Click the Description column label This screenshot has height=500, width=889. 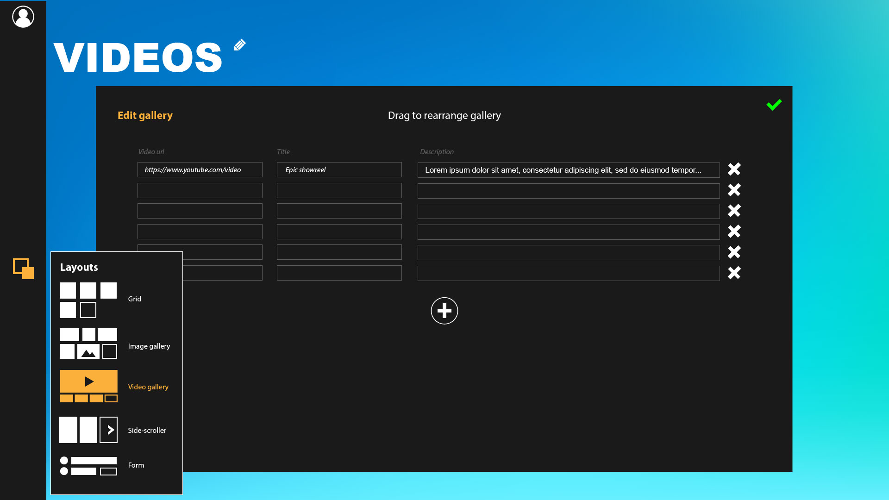click(x=437, y=152)
